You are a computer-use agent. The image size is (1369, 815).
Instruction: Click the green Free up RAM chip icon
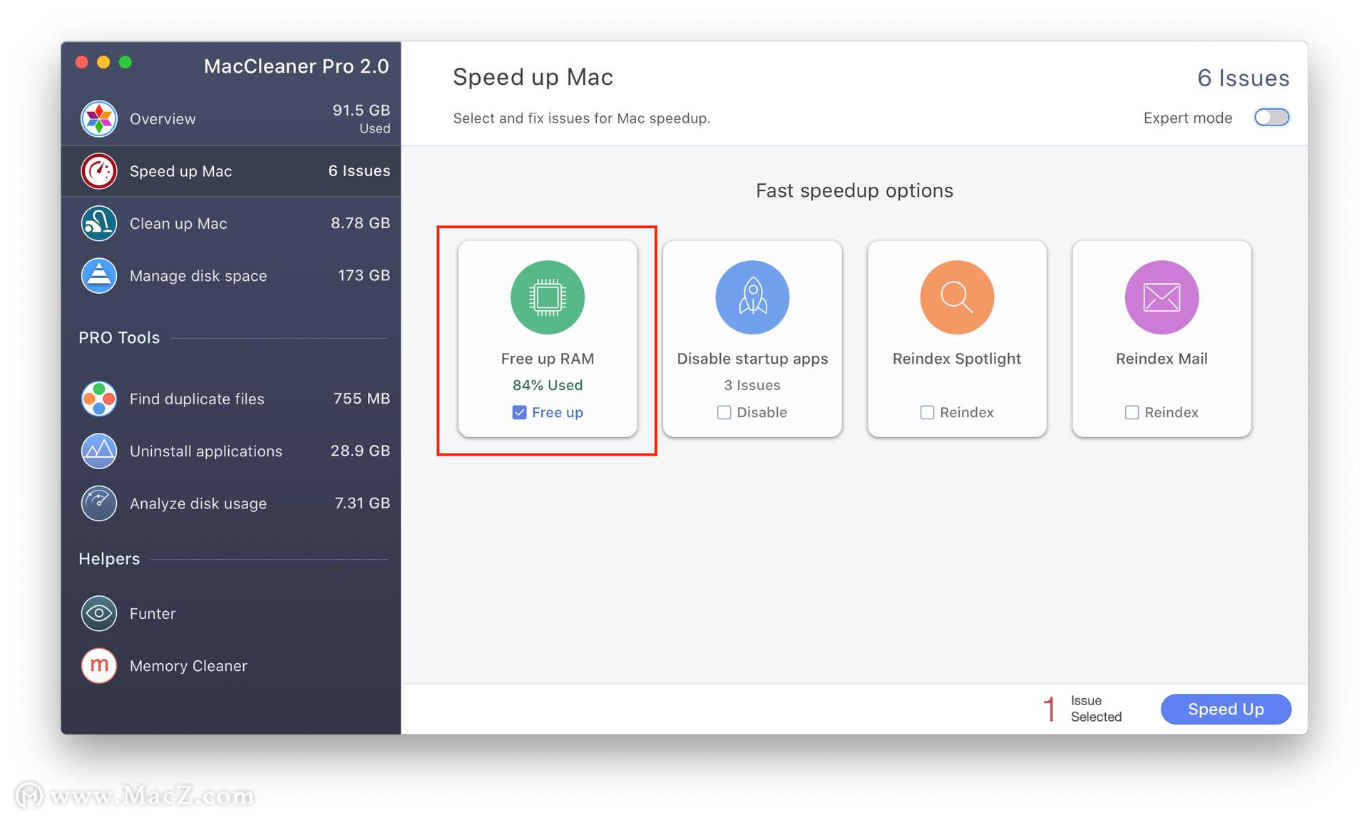point(547,297)
